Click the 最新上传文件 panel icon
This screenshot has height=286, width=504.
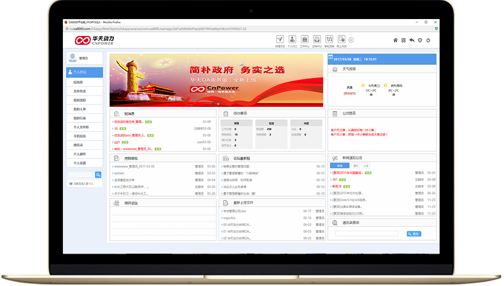point(226,203)
